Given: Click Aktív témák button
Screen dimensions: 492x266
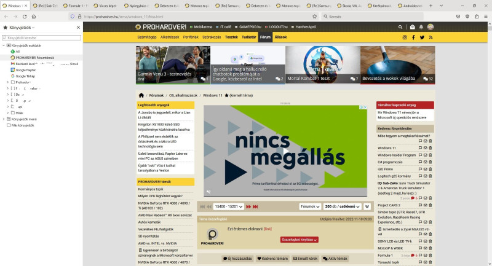Looking at the screenshot, I should click(335, 259).
